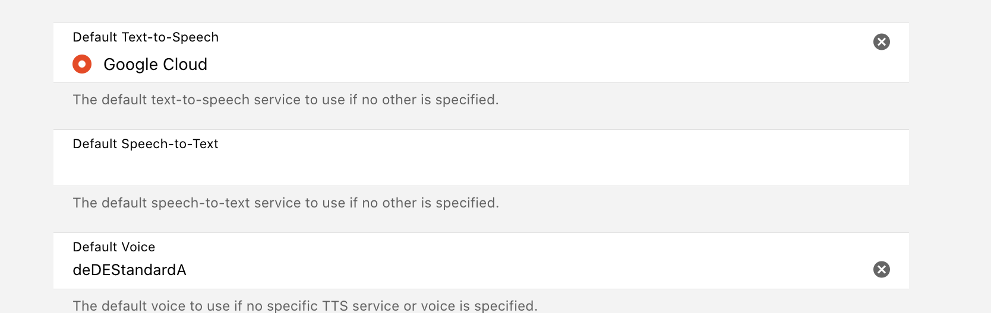This screenshot has width=991, height=313.
Task: Click the Default Voice field label
Action: [x=114, y=247]
